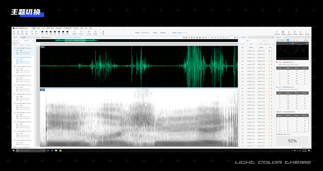This screenshot has height=171, width=323.
Task: Click the crop/screenshot toolbar icon
Action: pos(26,32)
